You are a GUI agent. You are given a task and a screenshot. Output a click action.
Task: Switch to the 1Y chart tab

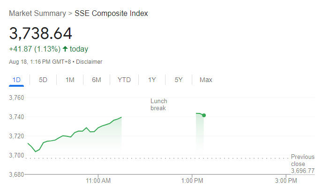pyautogui.click(x=152, y=80)
